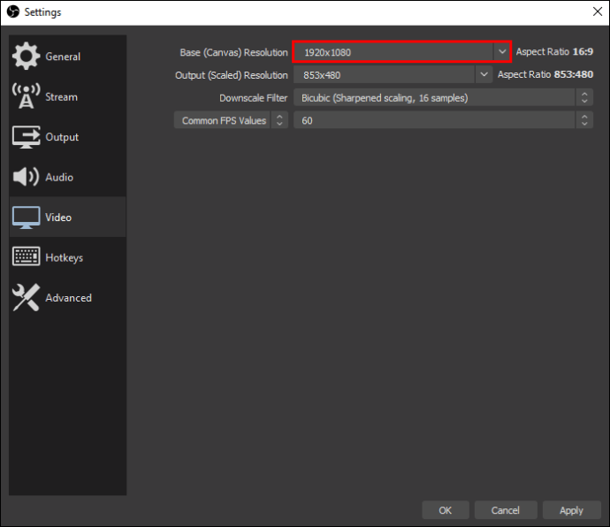The image size is (610, 527).
Task: Click the Apply button
Action: tap(571, 510)
